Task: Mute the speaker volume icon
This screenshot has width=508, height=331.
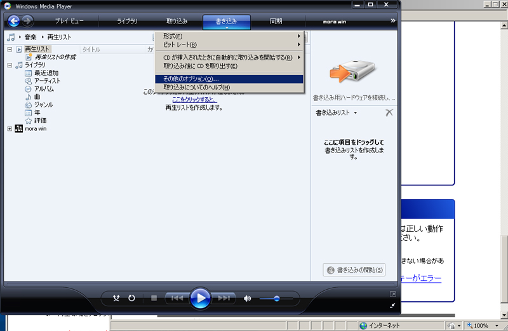Action: (248, 298)
